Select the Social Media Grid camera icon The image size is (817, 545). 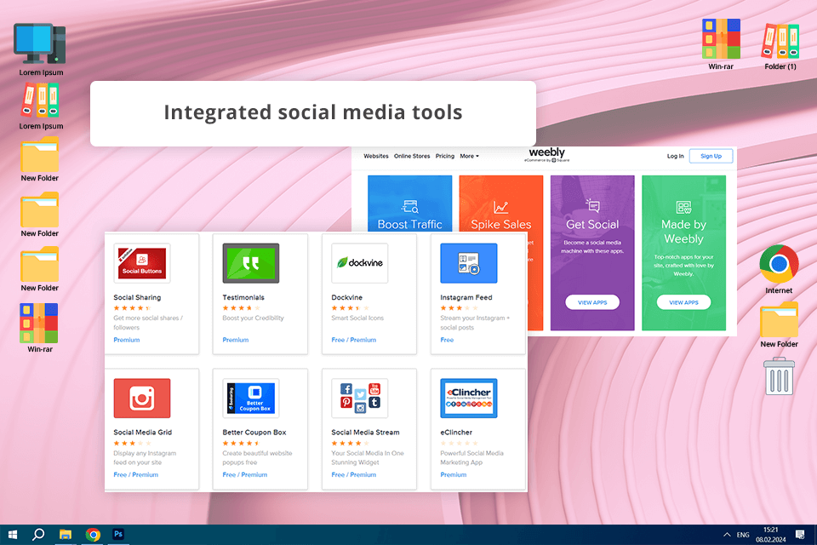(x=142, y=398)
